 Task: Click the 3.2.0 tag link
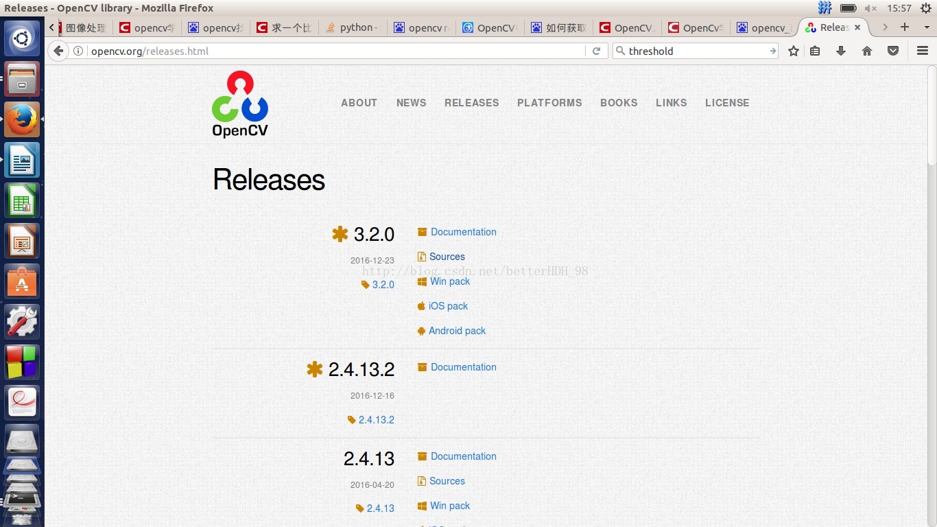coord(383,285)
